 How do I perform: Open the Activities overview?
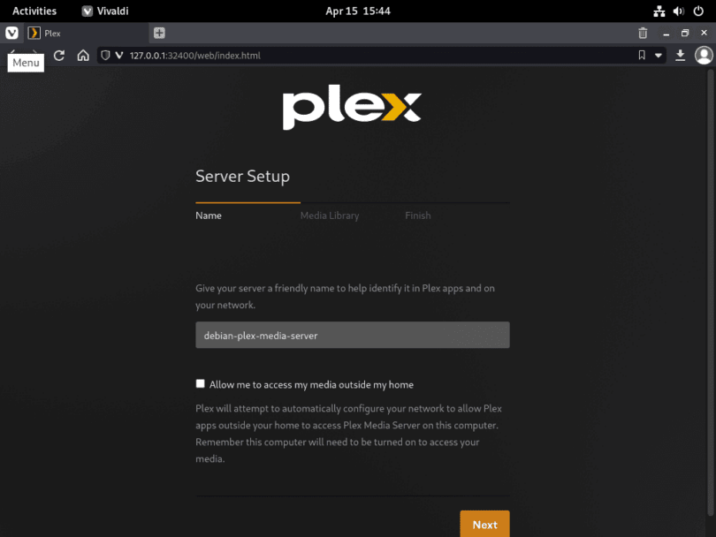34,11
